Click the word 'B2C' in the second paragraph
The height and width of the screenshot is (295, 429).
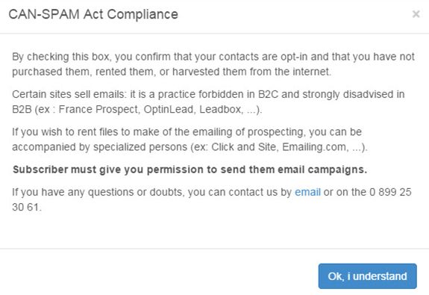tap(268, 94)
